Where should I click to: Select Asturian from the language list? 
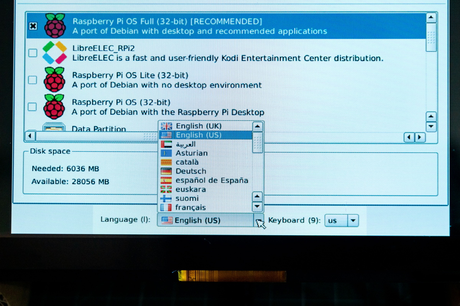pyautogui.click(x=205, y=153)
